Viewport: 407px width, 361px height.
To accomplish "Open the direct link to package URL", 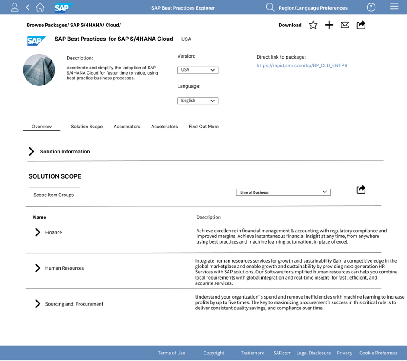I will pyautogui.click(x=302, y=65).
